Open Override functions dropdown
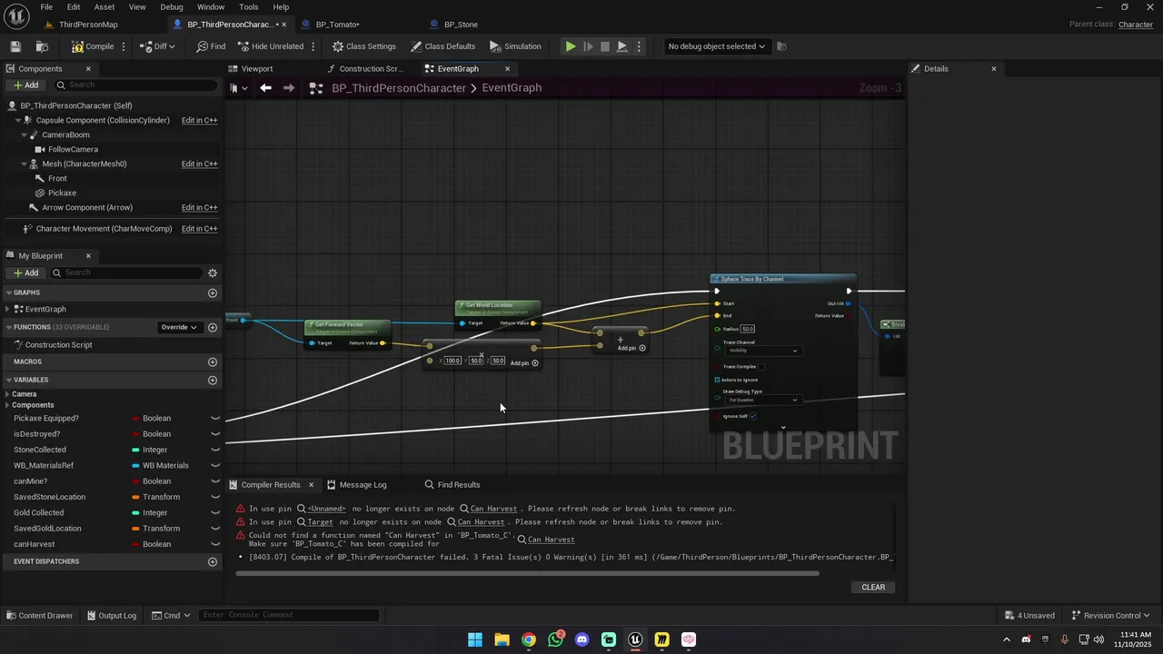The width and height of the screenshot is (1163, 654). click(179, 327)
